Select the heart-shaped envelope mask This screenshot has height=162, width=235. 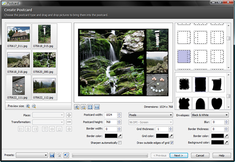pyautogui.click(x=217, y=103)
